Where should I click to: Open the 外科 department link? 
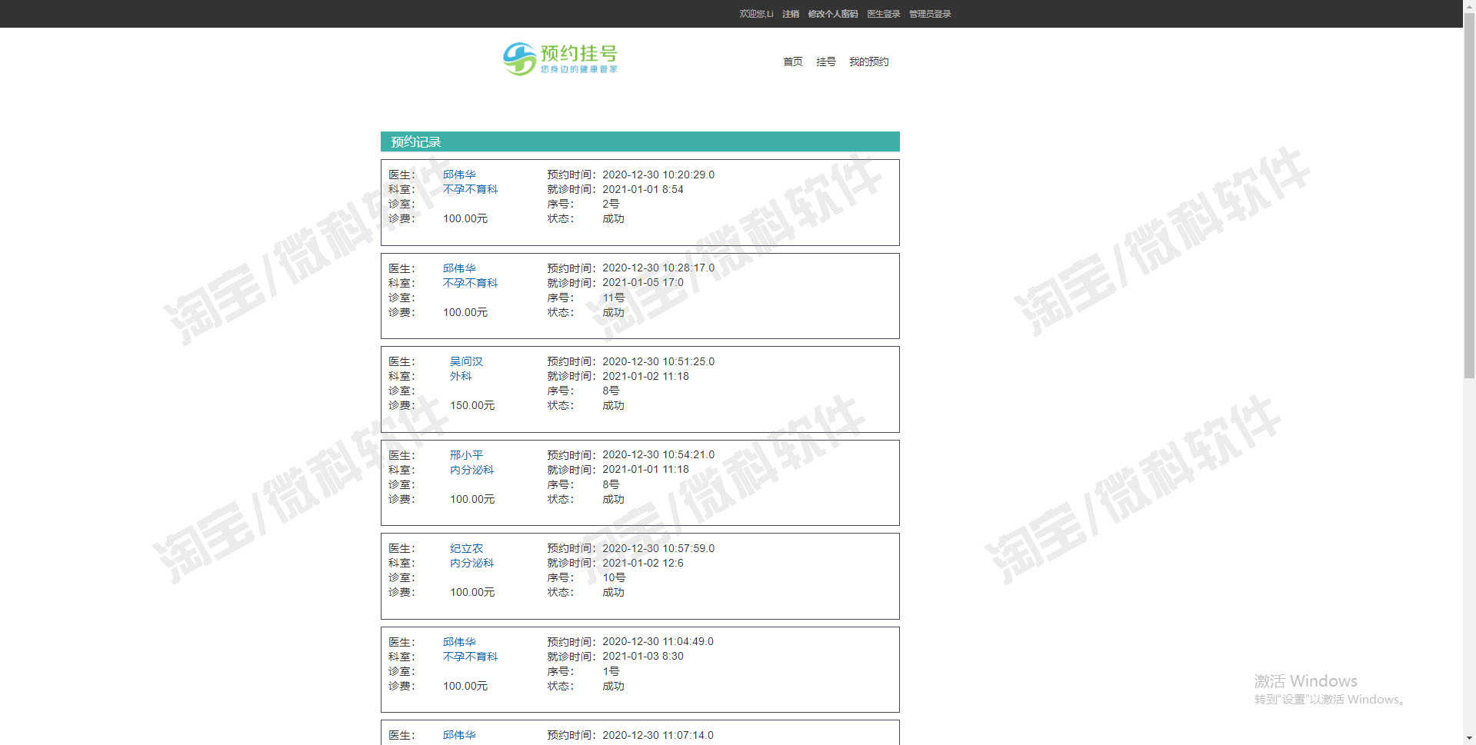tap(461, 376)
